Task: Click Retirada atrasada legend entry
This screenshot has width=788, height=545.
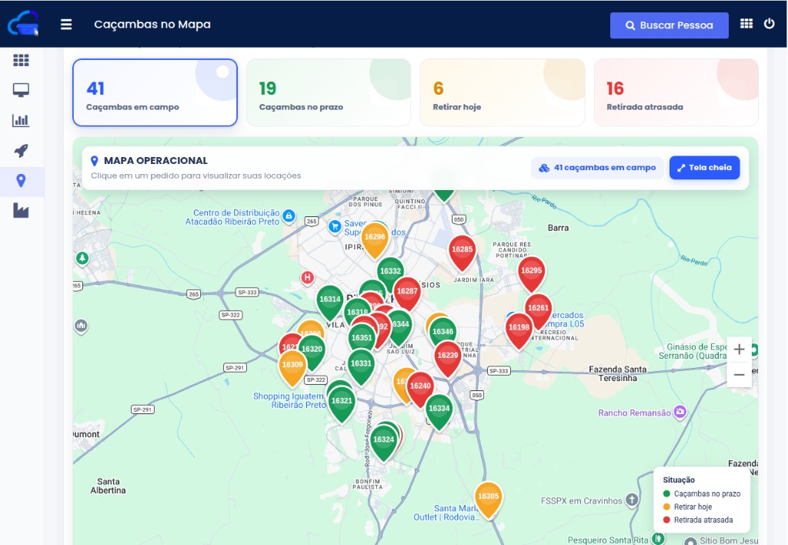Action: (698, 520)
